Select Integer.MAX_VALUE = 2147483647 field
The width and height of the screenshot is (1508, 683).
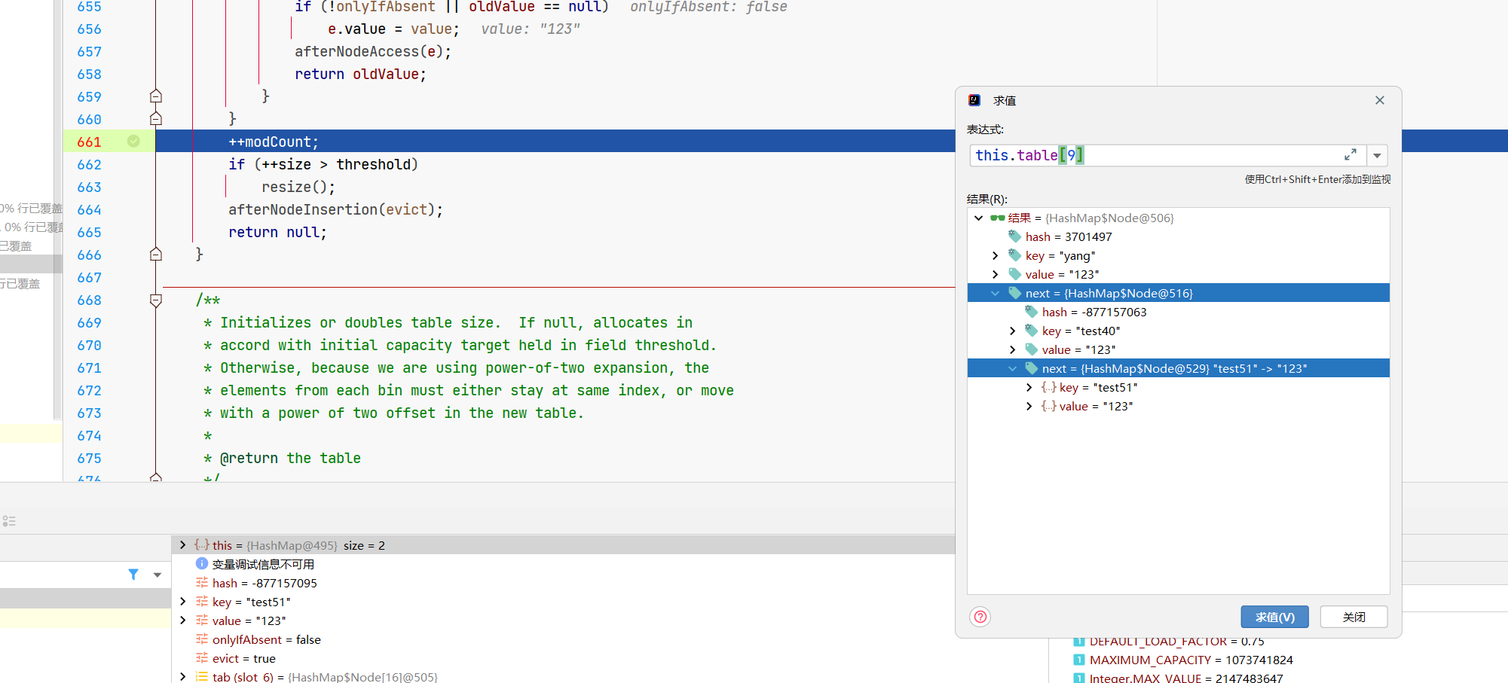(x=1179, y=677)
